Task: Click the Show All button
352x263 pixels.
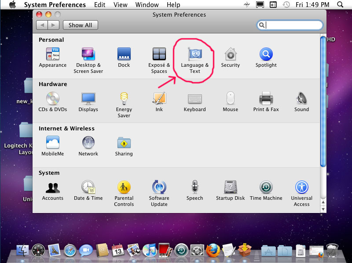Action: (81, 25)
